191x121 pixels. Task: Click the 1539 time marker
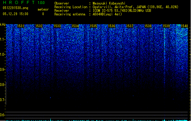pos(166,26)
